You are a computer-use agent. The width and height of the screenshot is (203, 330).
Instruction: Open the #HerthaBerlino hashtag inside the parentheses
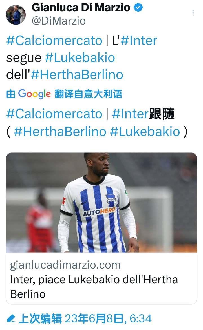point(60,132)
